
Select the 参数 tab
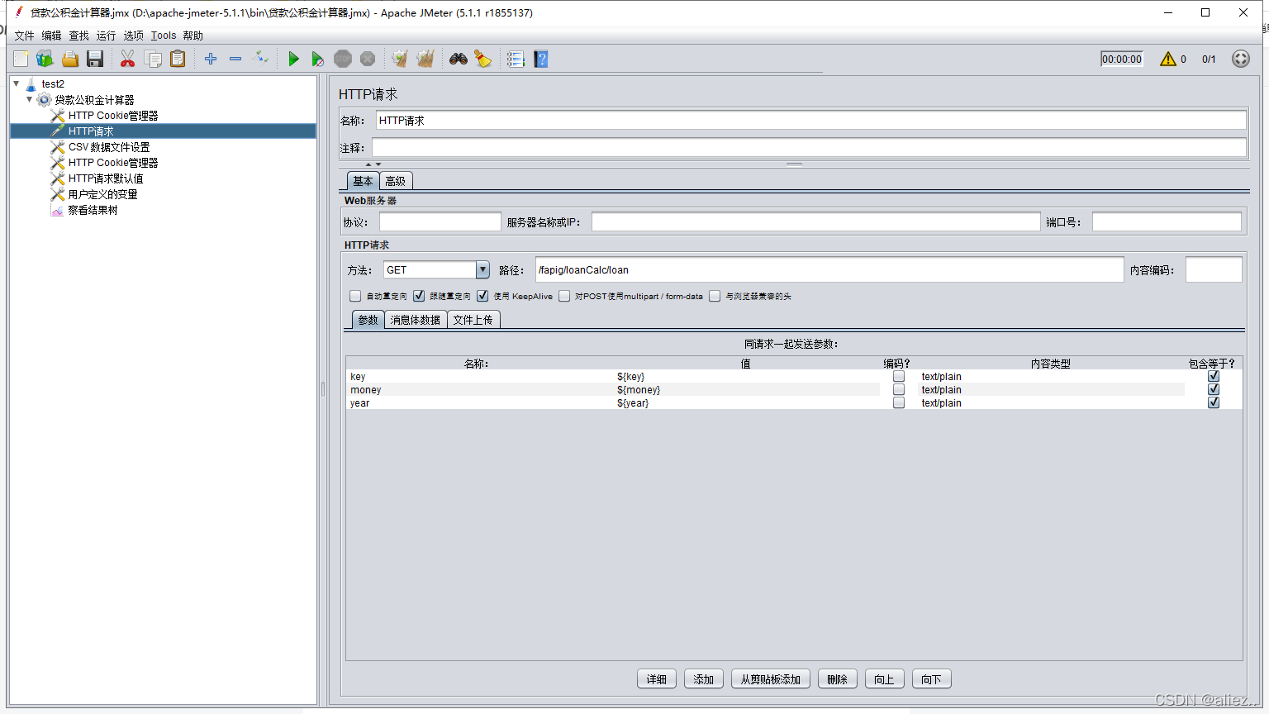tap(368, 320)
